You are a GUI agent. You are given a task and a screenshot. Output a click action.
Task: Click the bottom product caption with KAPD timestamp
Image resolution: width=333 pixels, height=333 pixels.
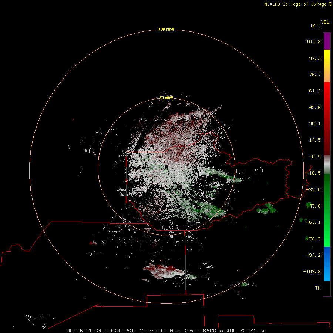[x=166, y=330]
